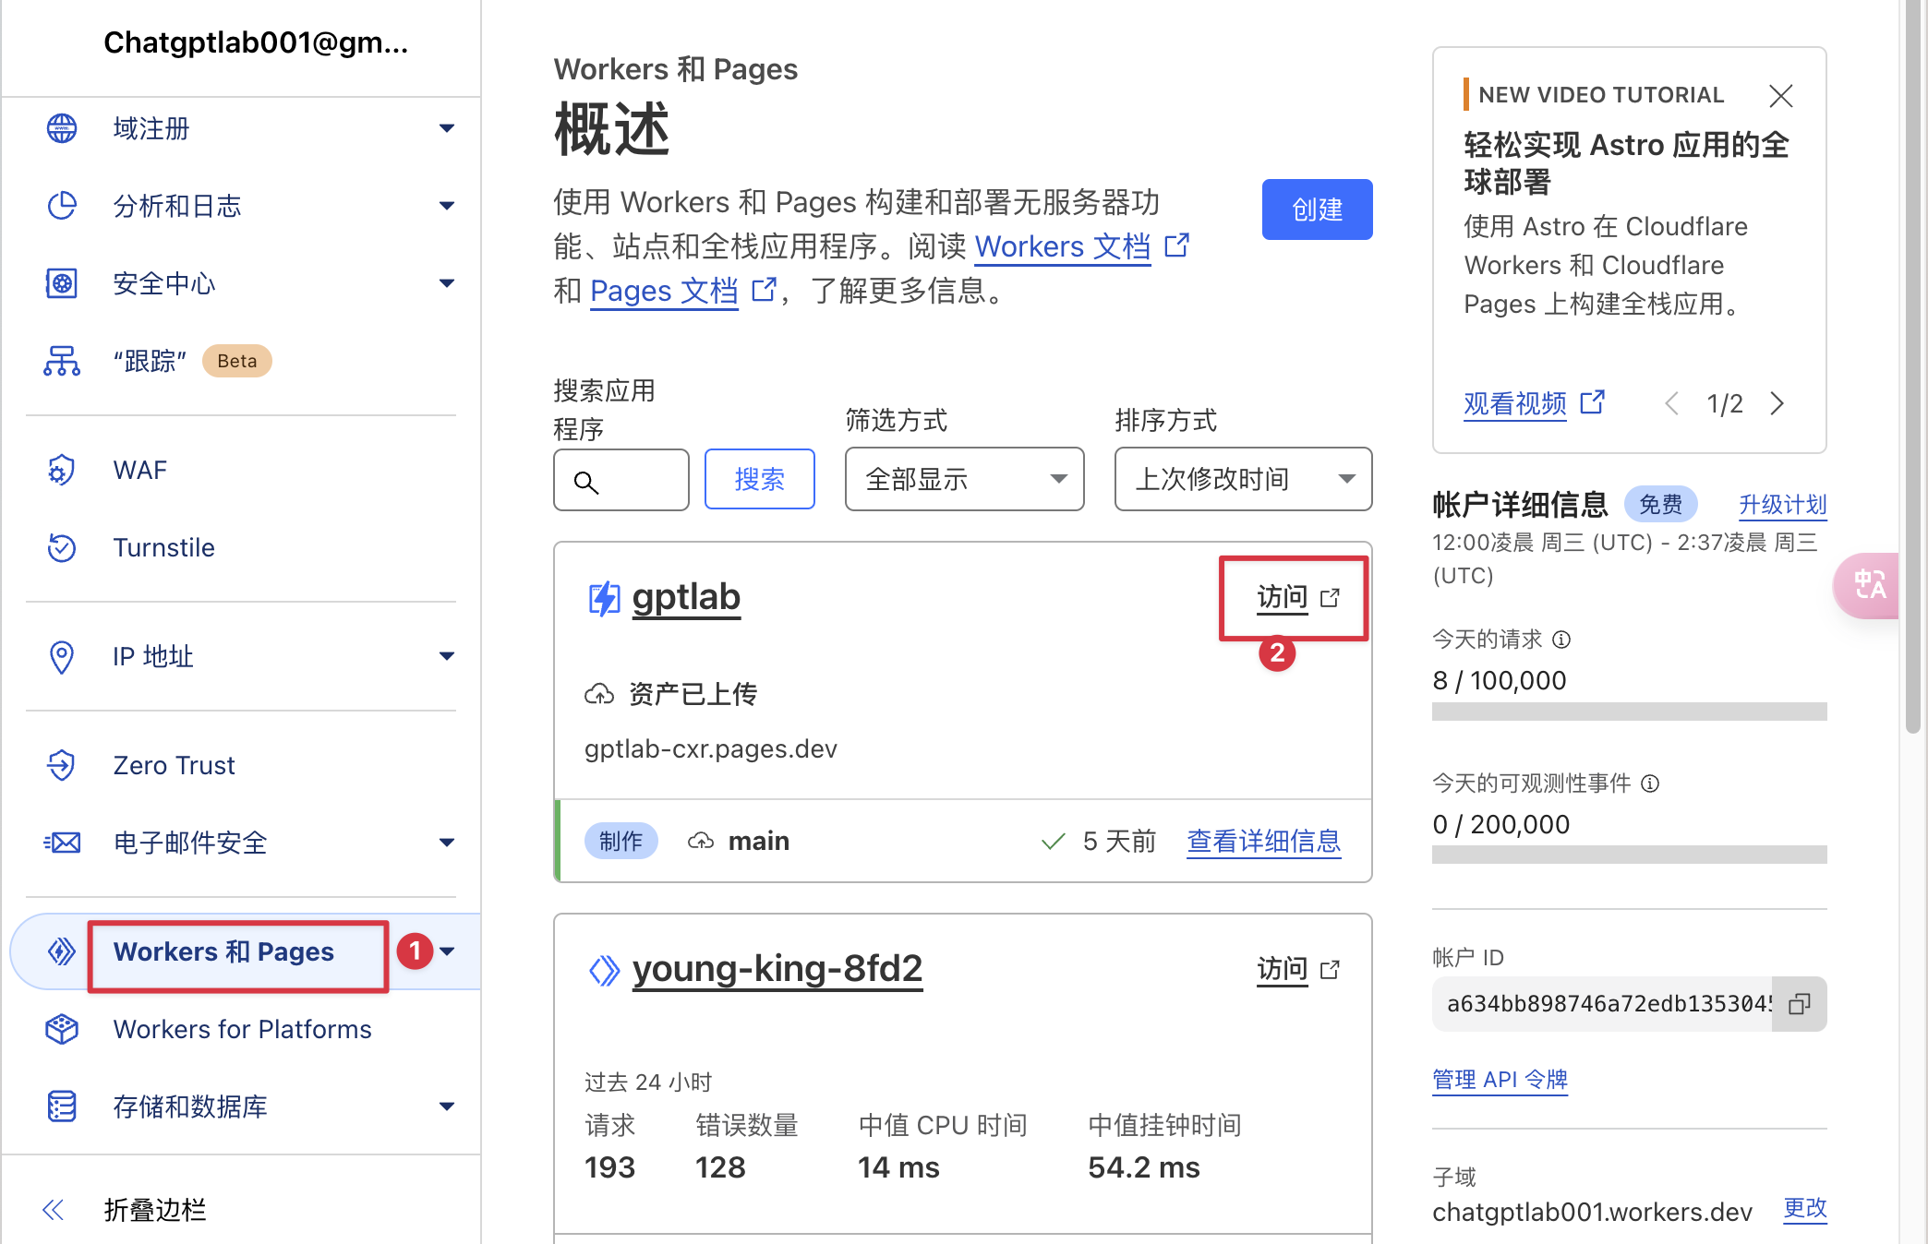Click the pink translate floating icon
Screen dimensions: 1928x1244
[1867, 585]
